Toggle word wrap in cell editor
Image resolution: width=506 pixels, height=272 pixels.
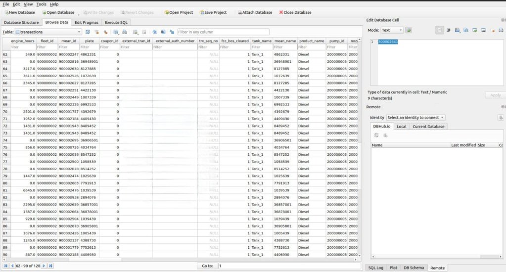tap(449, 30)
